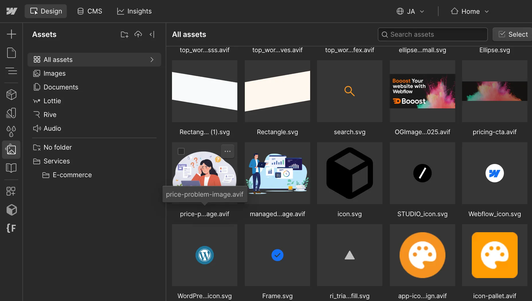
Task: Open the JA locale dropdown
Action: 410,11
